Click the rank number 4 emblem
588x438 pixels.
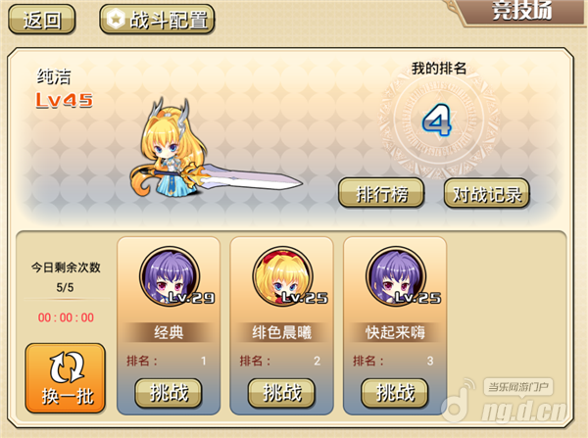[436, 120]
